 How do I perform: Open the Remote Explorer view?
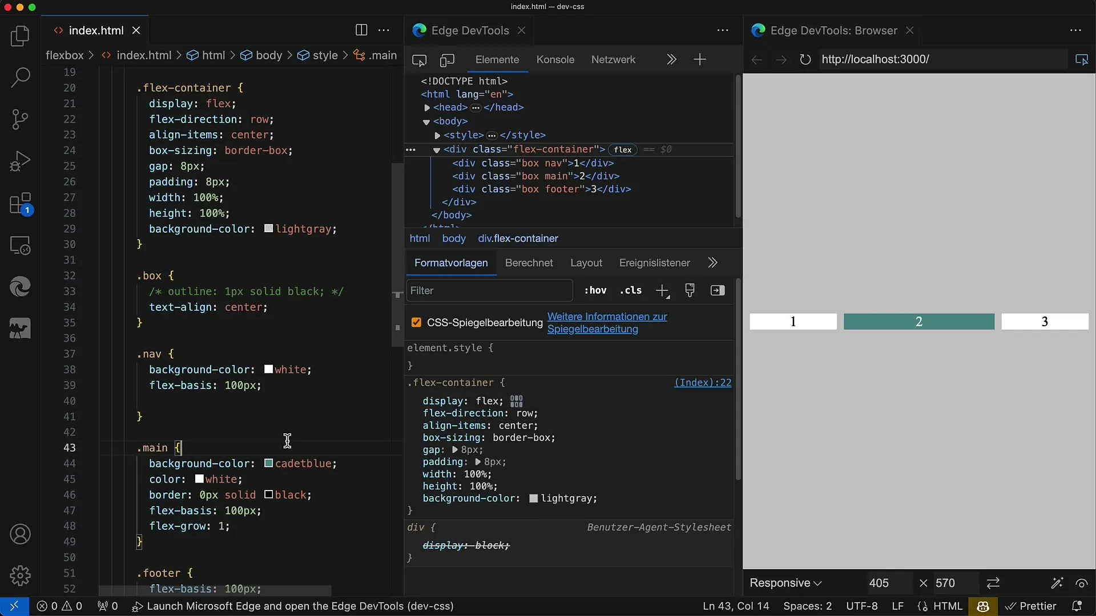coord(20,245)
